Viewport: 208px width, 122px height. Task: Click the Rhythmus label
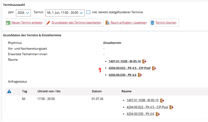(x=15, y=43)
